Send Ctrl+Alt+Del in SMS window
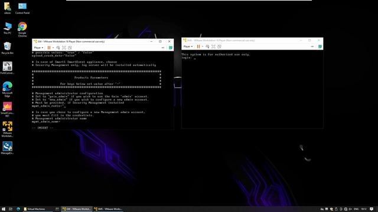This screenshot has height=212, width=378. tap(207, 47)
